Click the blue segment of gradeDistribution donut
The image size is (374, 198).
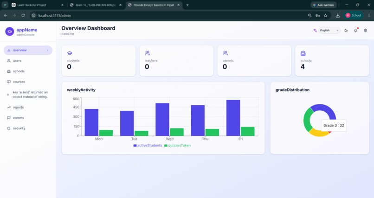point(325,108)
